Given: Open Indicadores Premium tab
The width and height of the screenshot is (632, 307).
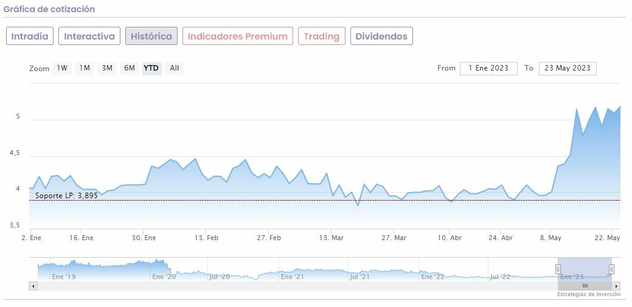Looking at the screenshot, I should click(x=237, y=36).
